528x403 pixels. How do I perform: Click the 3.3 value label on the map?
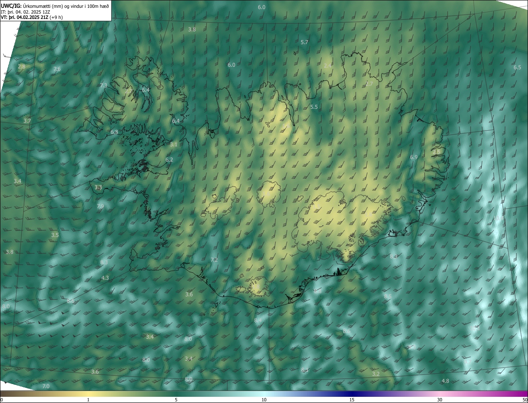[x=98, y=187]
